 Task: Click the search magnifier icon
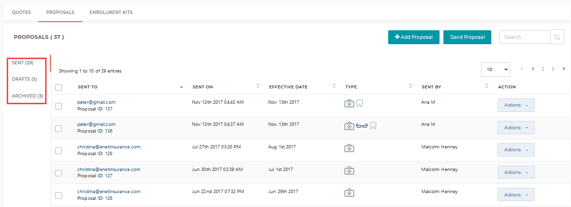(x=558, y=37)
